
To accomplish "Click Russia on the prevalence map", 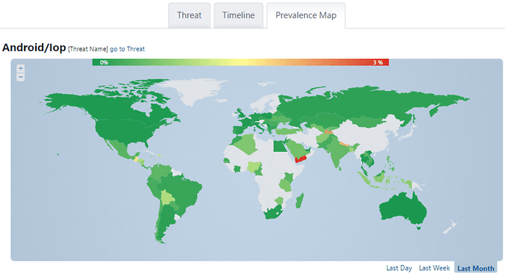I will [x=355, y=103].
